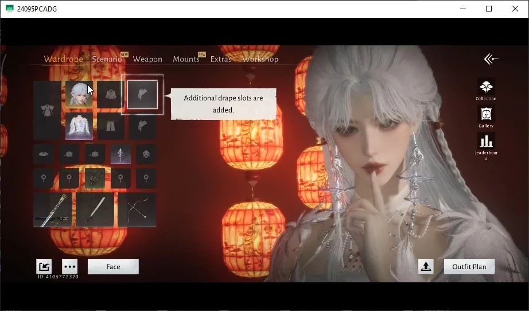Select the full outfit robe slot
Image resolution: width=529 pixels, height=311 pixels.
tap(47, 110)
